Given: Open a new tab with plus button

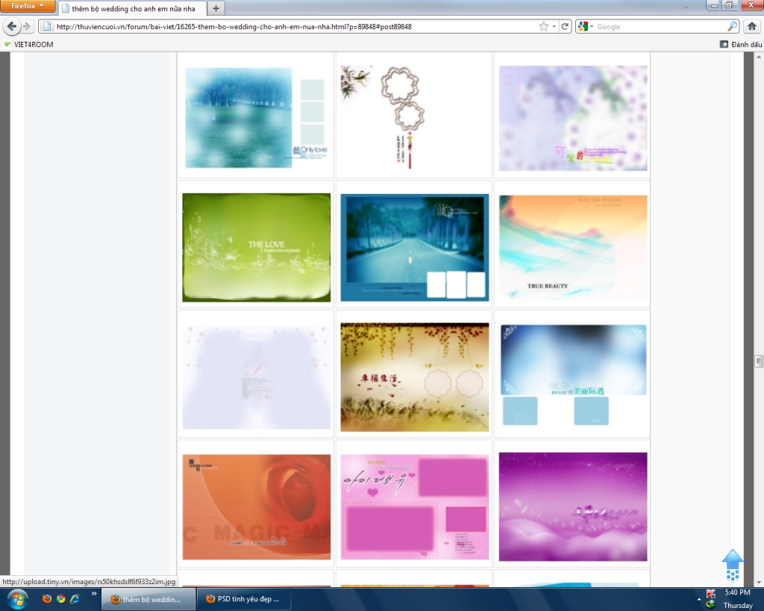Looking at the screenshot, I should pyautogui.click(x=216, y=7).
